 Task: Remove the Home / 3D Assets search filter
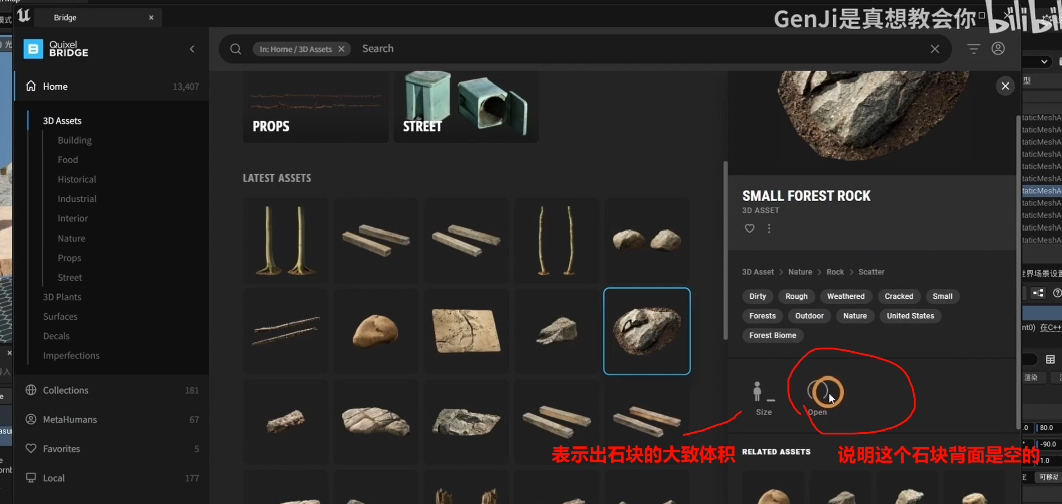tap(341, 49)
